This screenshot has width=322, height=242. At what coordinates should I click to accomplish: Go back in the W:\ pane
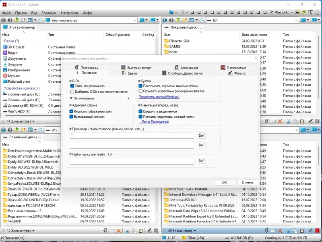click(4, 130)
